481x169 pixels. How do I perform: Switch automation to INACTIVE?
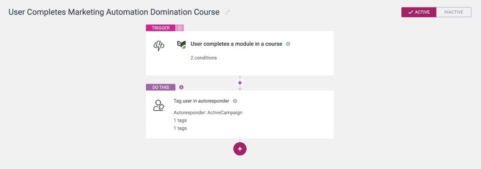point(454,12)
